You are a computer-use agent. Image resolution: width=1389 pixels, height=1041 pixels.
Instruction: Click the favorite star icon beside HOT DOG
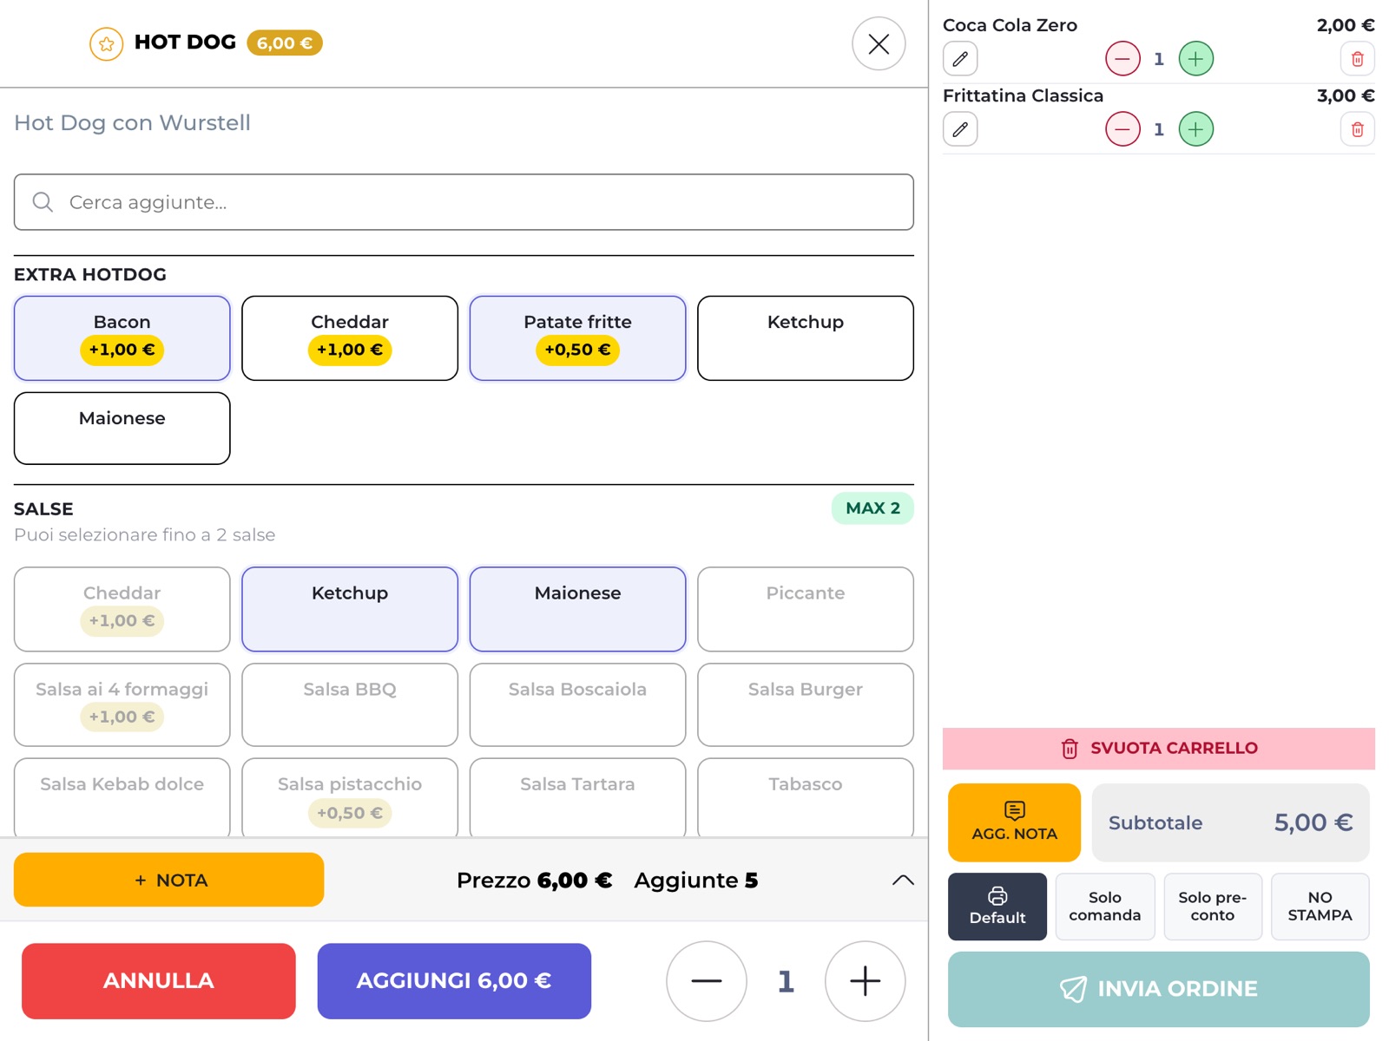[106, 43]
